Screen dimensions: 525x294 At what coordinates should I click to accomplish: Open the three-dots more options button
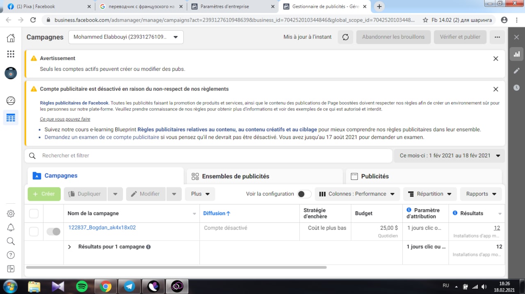coord(497,37)
